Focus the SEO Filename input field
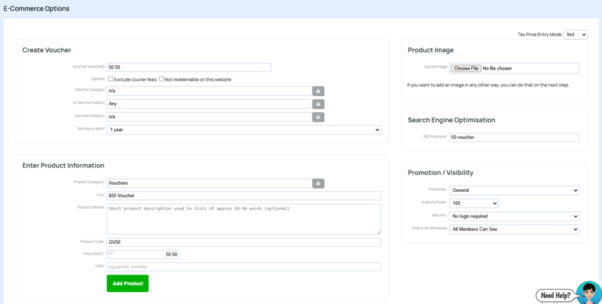 (x=514, y=137)
